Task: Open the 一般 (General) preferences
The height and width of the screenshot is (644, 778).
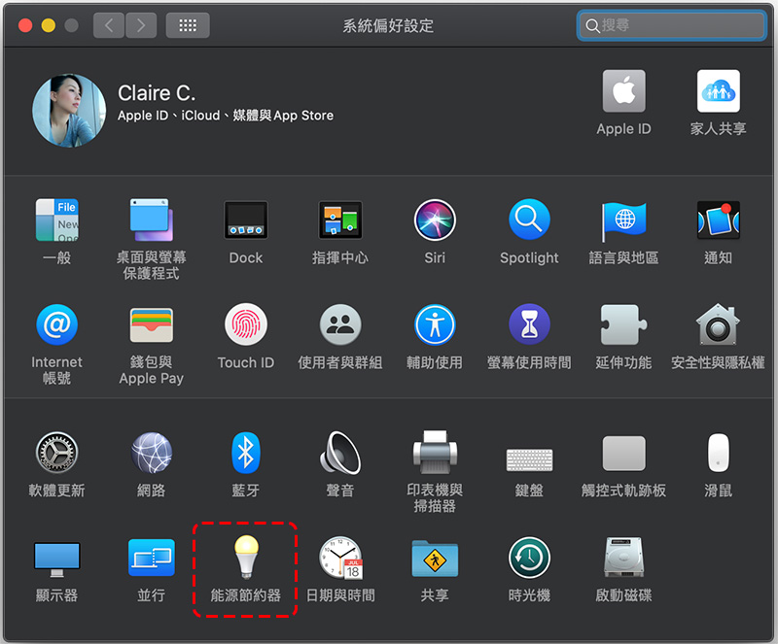Action: pos(57,220)
